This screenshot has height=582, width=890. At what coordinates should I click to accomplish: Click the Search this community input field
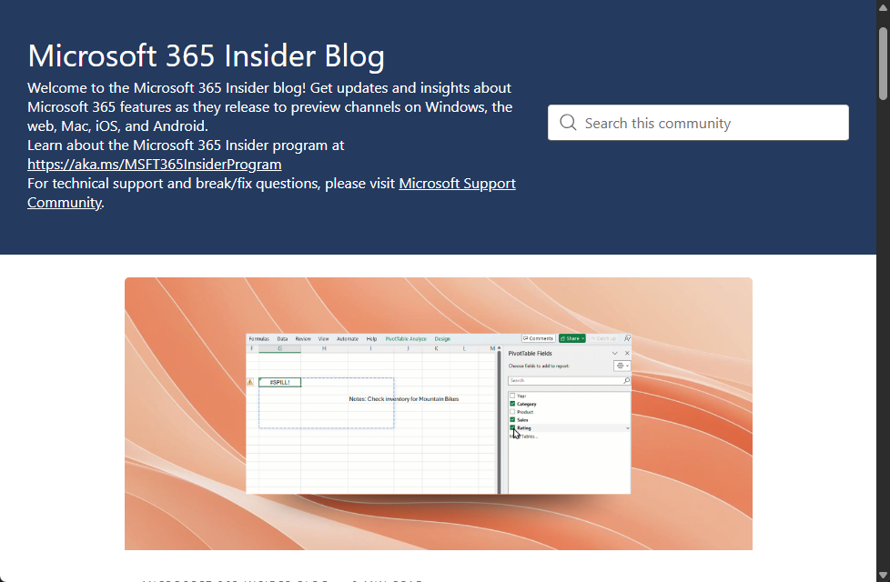point(698,123)
